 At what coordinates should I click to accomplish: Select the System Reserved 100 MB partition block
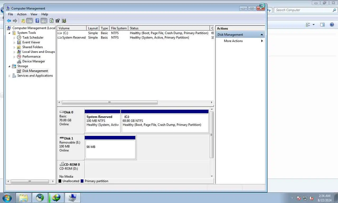tap(102, 121)
